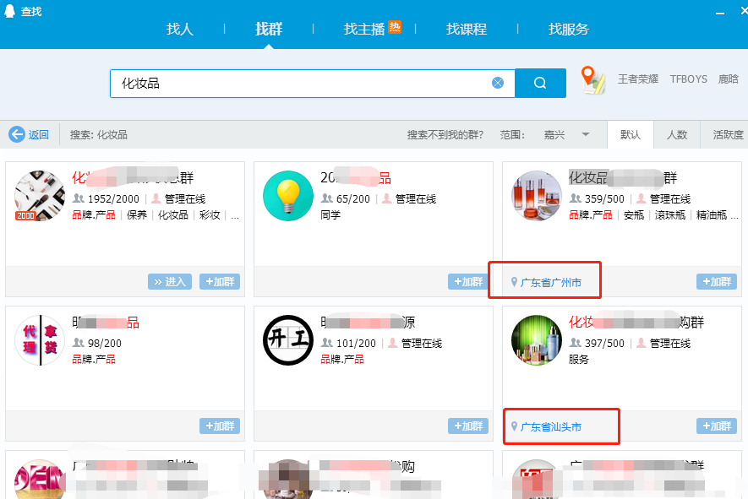Click 加群 on the lightbulb group
The image size is (748, 499).
467,281
